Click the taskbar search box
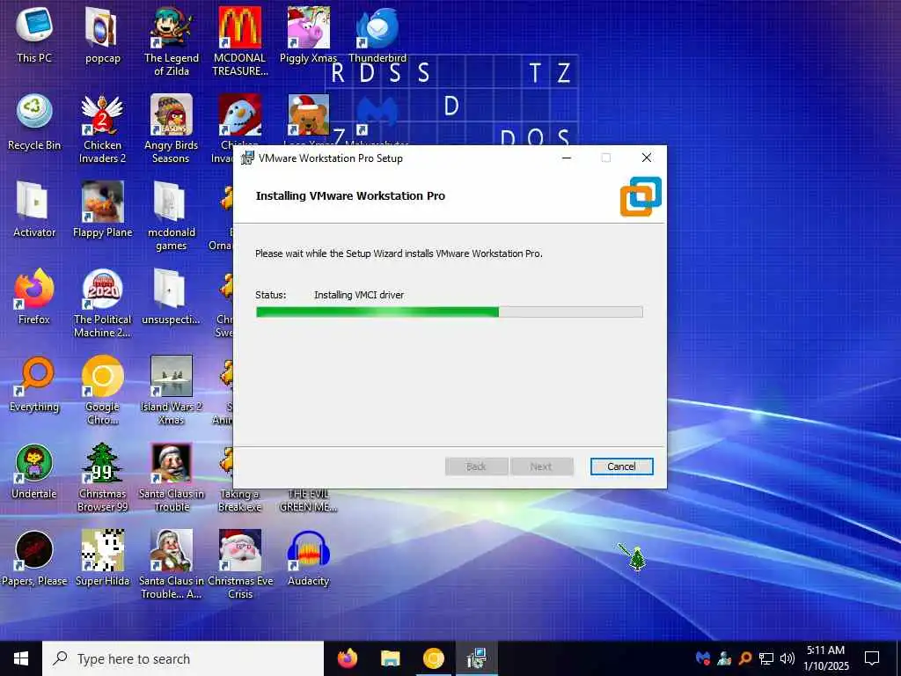The image size is (901, 676). click(x=183, y=658)
